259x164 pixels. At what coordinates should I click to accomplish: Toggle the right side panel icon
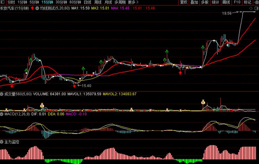(256, 8)
